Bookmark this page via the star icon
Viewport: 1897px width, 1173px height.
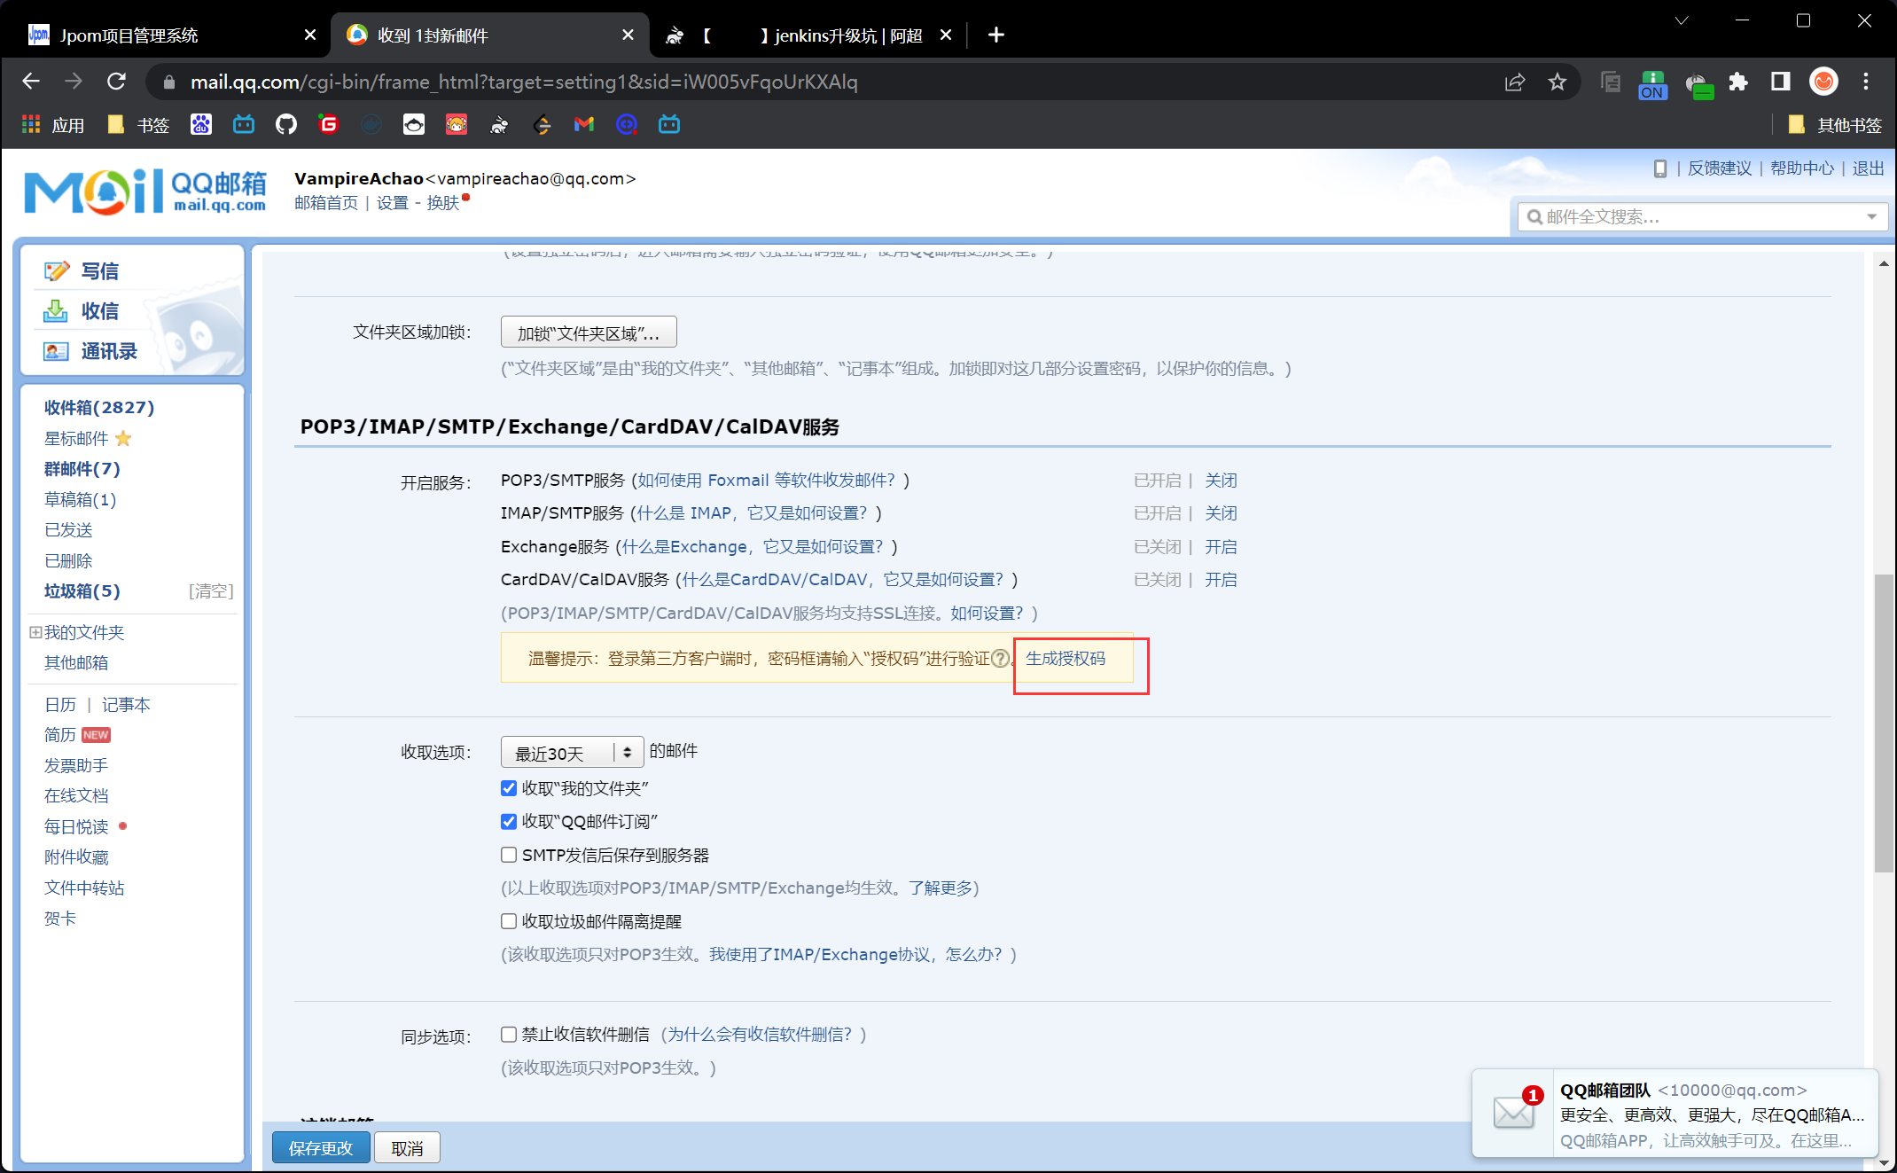(1557, 82)
